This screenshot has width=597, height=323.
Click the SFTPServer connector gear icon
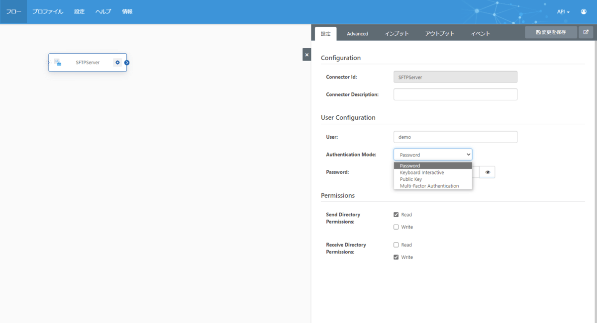point(117,63)
